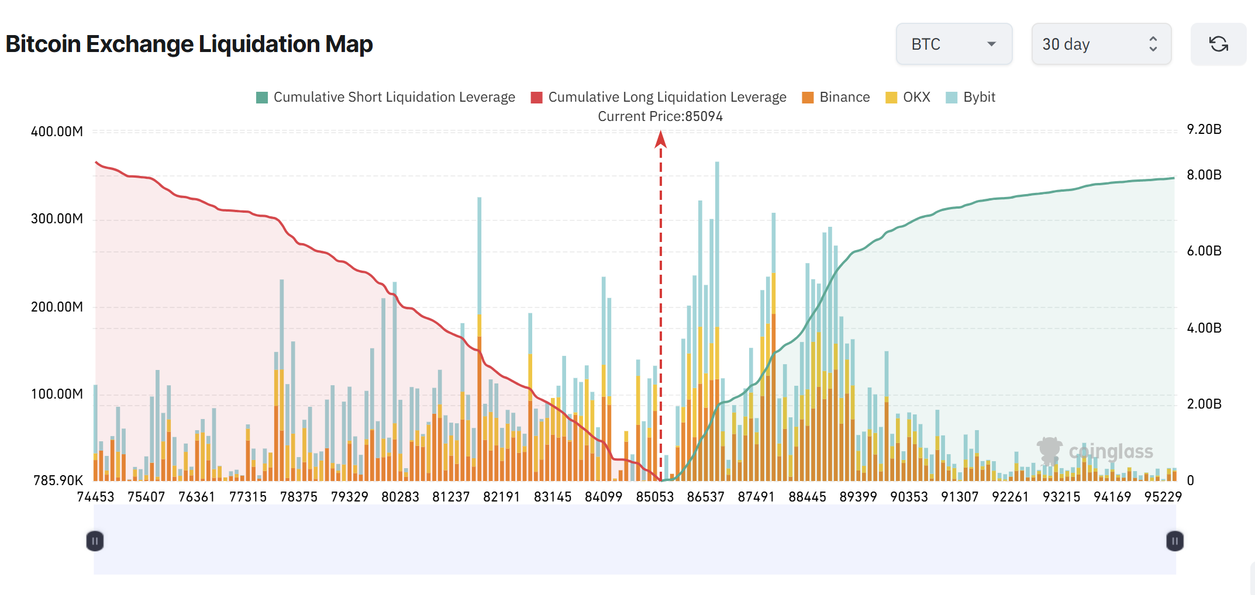Click the green Cumulative Short legend swatch
The image size is (1255, 595).
[262, 98]
